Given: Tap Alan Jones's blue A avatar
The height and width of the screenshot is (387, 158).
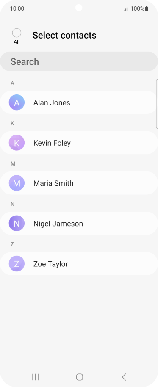Looking at the screenshot, I should pyautogui.click(x=17, y=102).
